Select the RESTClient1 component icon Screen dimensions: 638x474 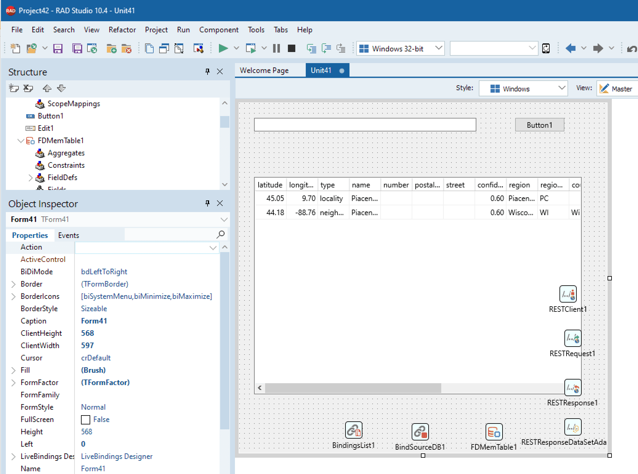(x=568, y=294)
